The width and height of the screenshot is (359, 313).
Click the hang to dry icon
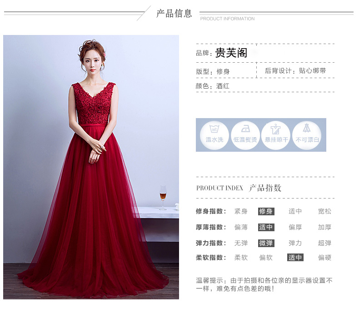[x=276, y=135]
